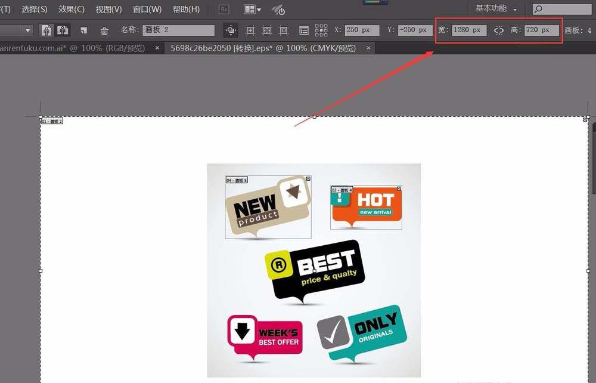
Task: Select portrait orientation for the artboard
Action: (x=46, y=30)
